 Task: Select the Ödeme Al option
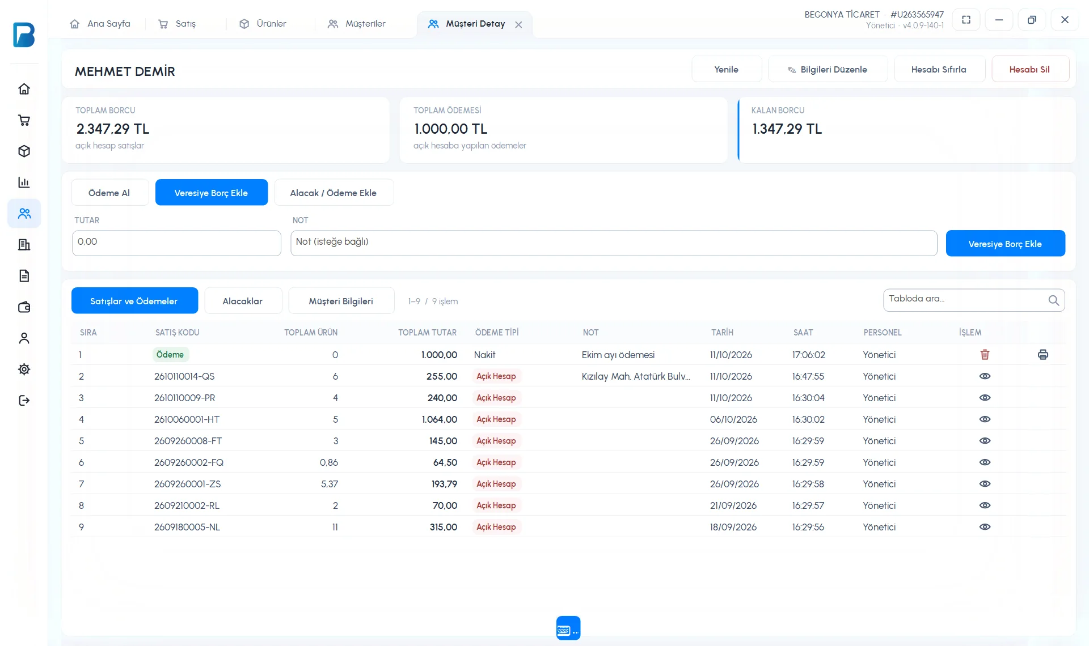pyautogui.click(x=109, y=193)
